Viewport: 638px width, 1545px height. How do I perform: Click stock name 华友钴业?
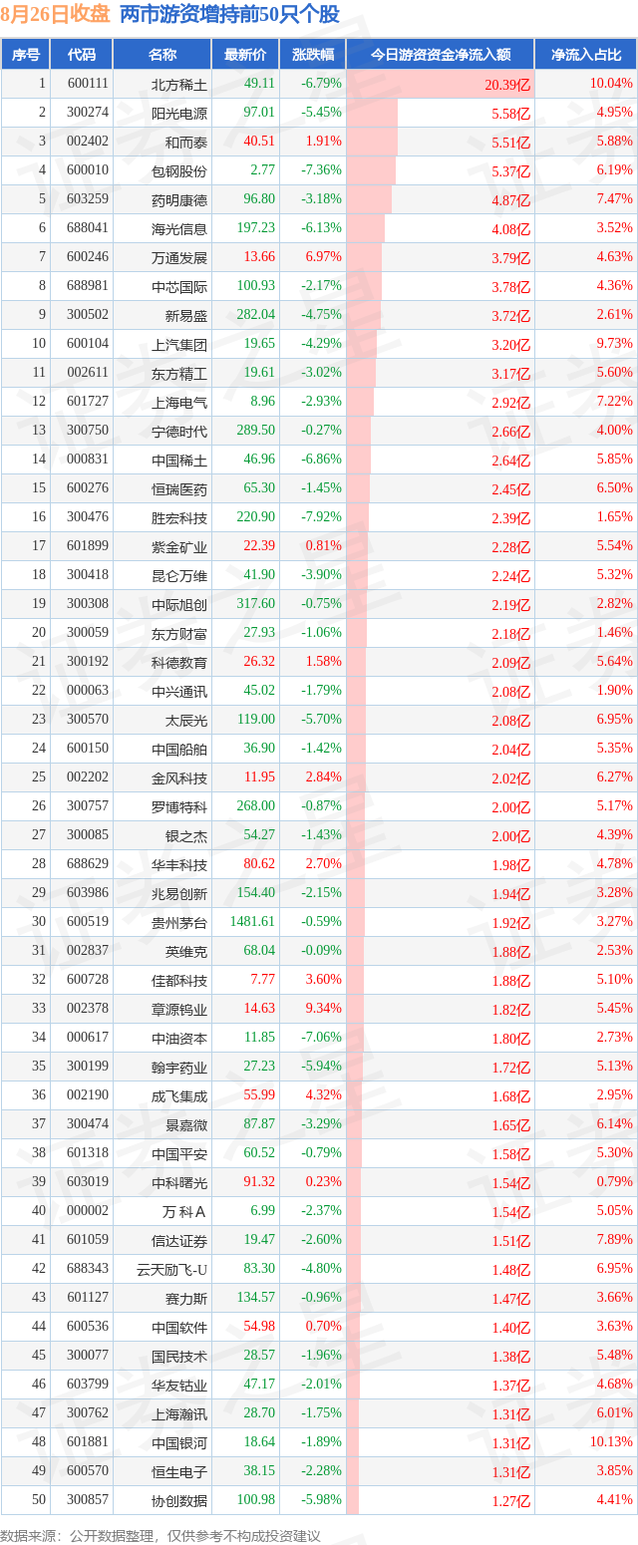179,1386
